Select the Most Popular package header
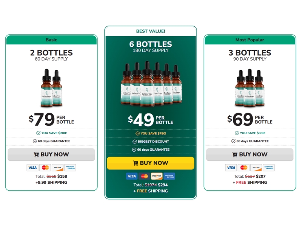The image size is (302, 226). tap(250, 40)
